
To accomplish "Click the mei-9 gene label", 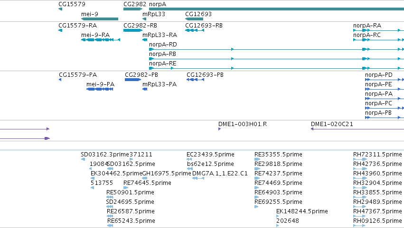I will coord(90,14).
